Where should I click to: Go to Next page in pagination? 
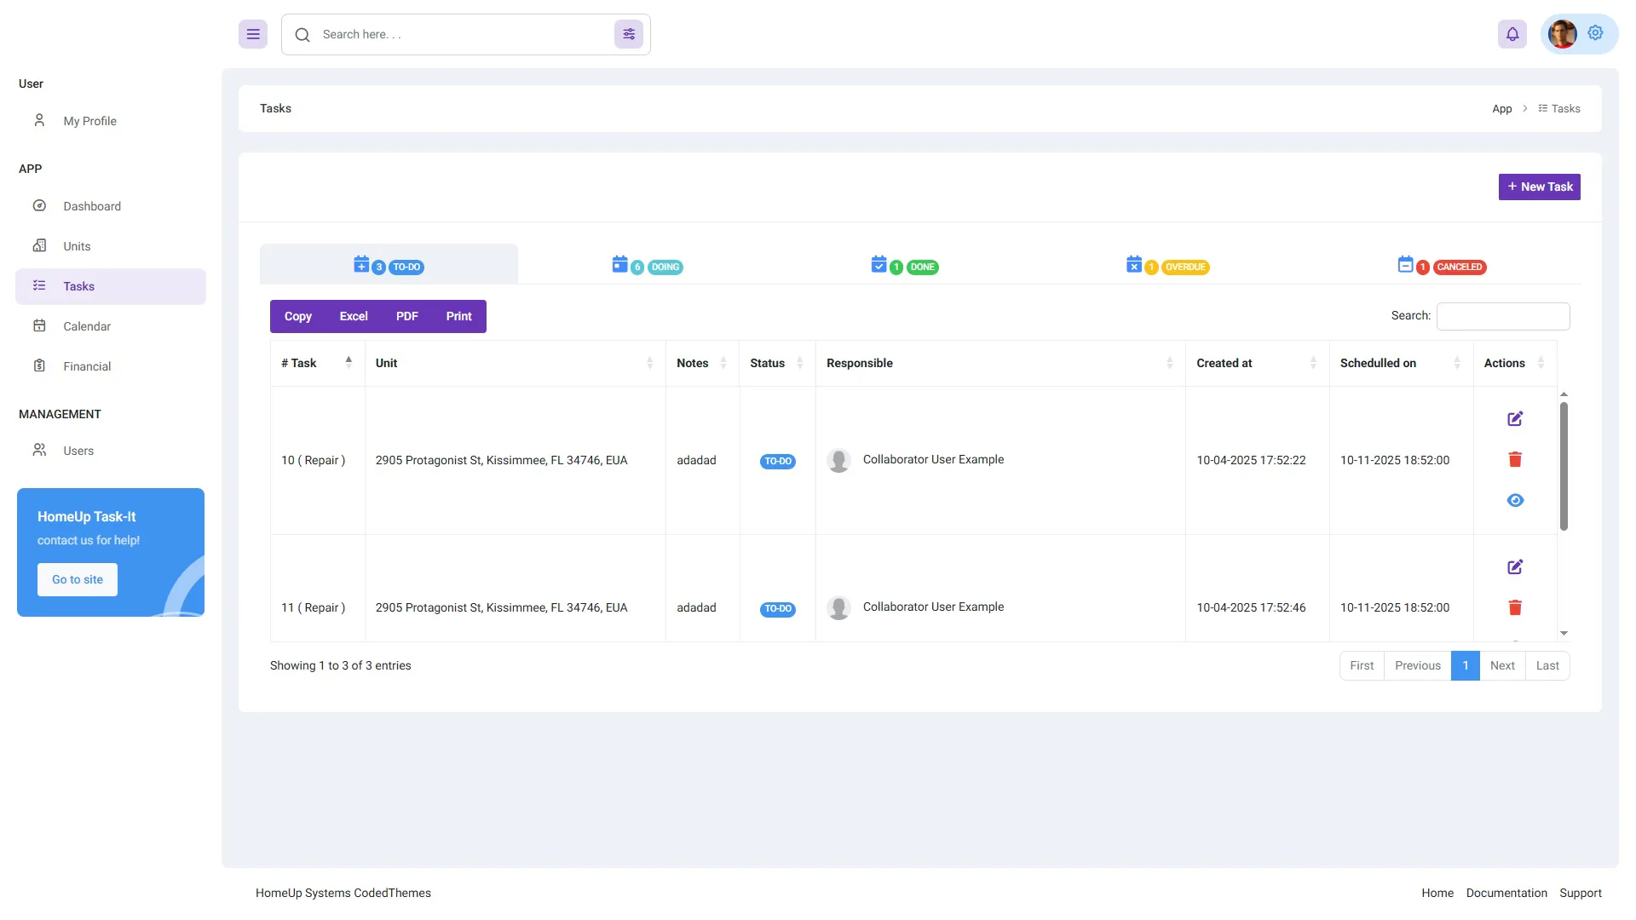tap(1502, 666)
